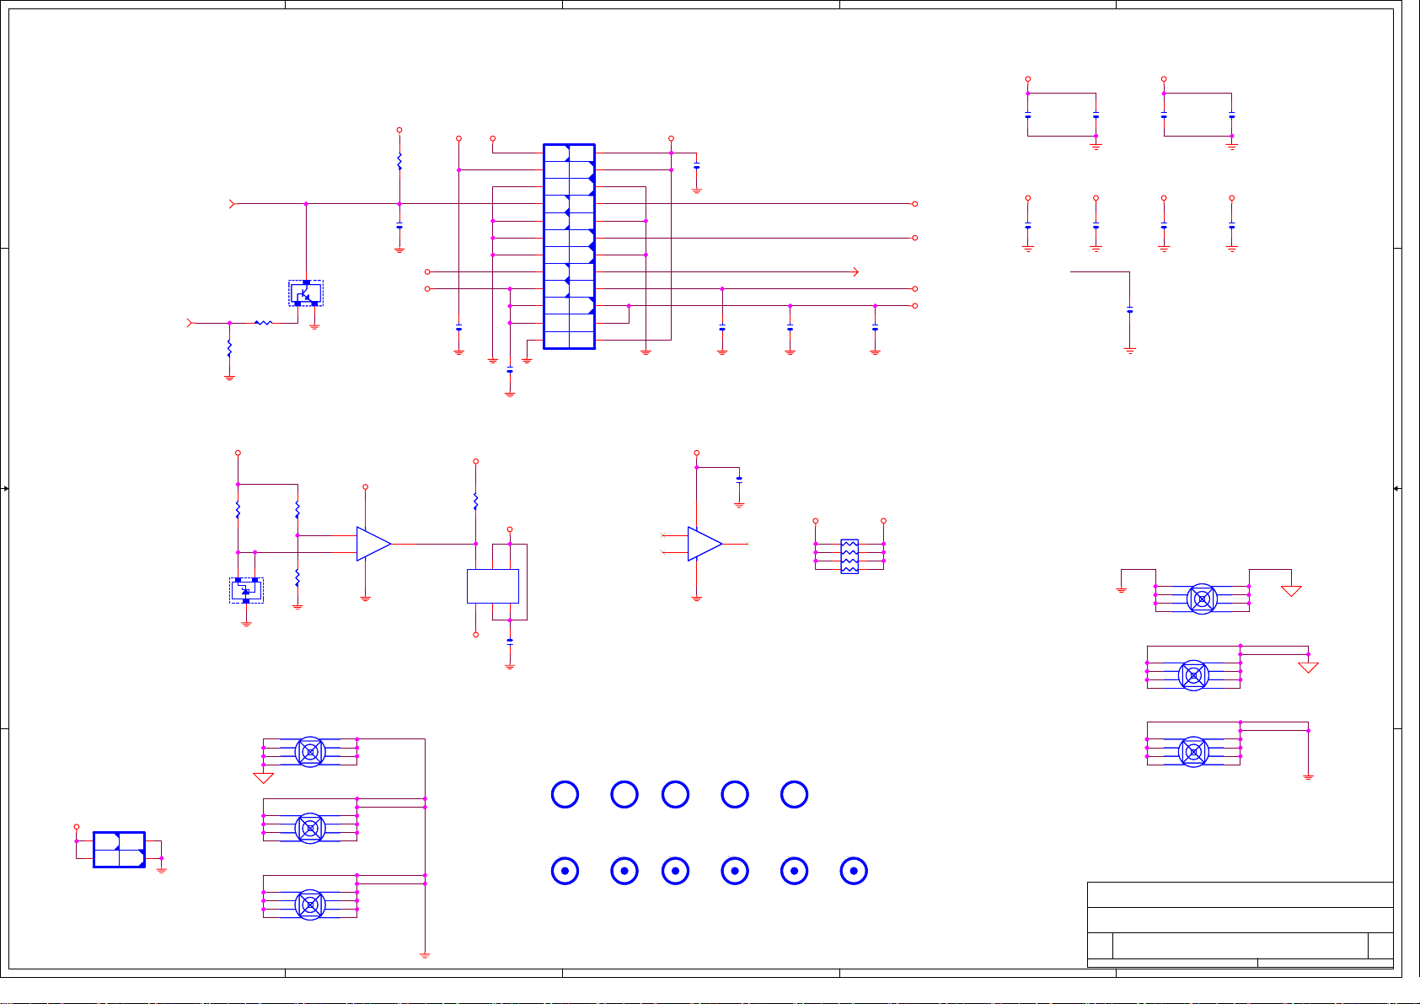This screenshot has width=1420, height=1004.
Task: Click the pull-up resistor above the upper input line
Action: click(x=399, y=161)
